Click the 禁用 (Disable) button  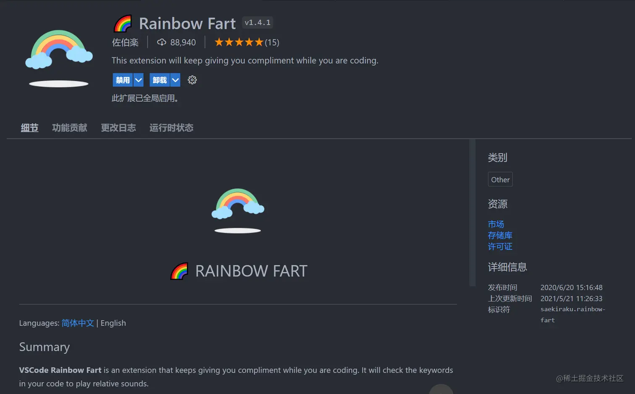tap(123, 80)
